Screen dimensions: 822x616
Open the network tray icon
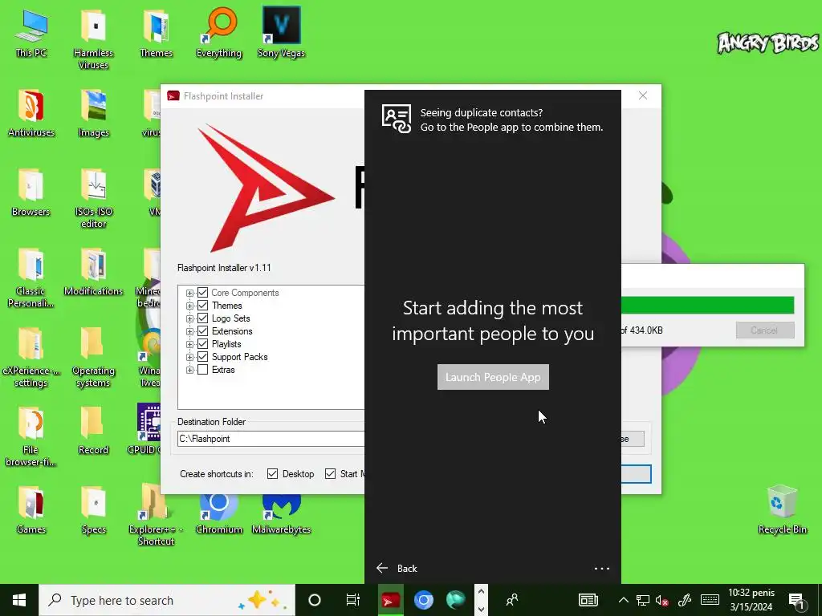coord(643,600)
